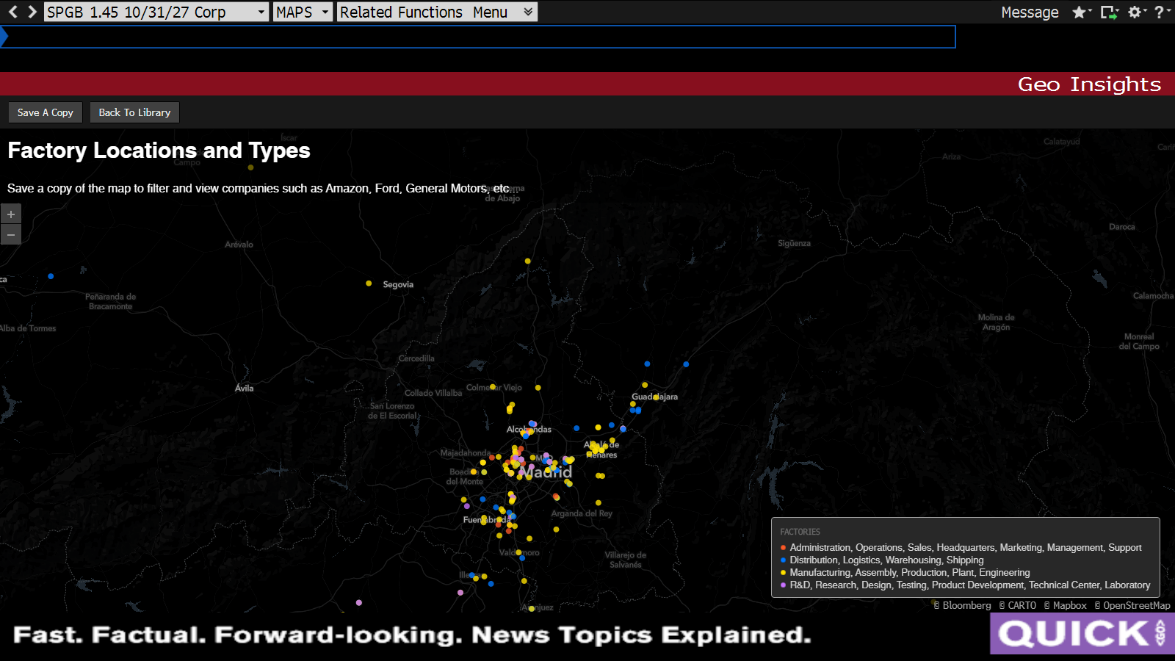Click the Ávila city label
Image resolution: width=1175 pixels, height=661 pixels.
[245, 389]
